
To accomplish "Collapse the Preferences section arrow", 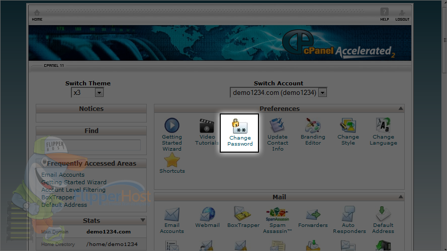I will click(401, 108).
